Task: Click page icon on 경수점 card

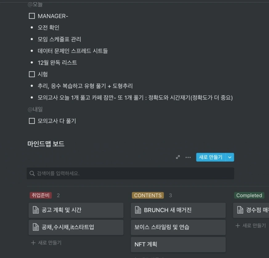Action: pyautogui.click(x=240, y=210)
